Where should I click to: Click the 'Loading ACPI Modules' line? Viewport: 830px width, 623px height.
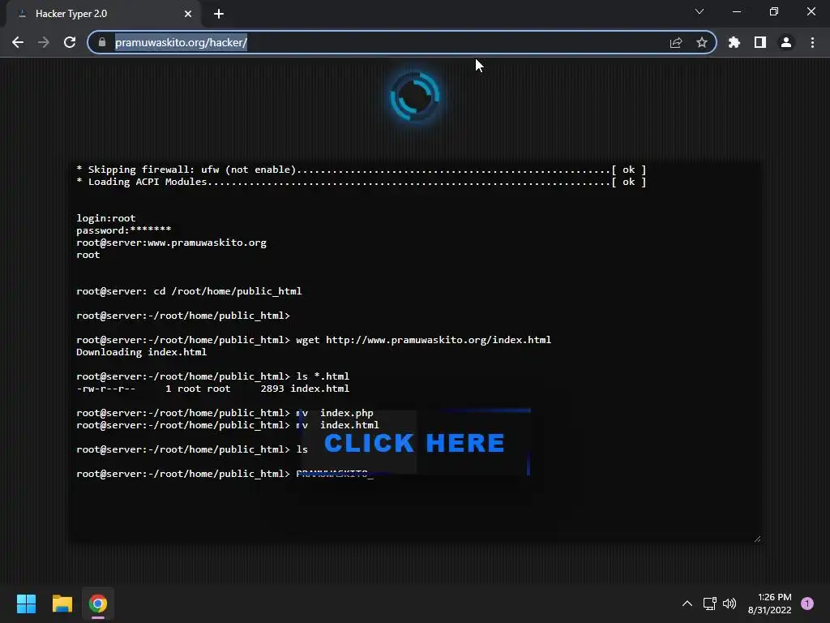click(361, 182)
